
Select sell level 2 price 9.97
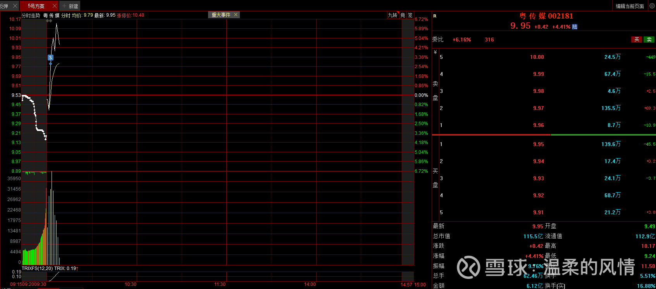pos(539,108)
